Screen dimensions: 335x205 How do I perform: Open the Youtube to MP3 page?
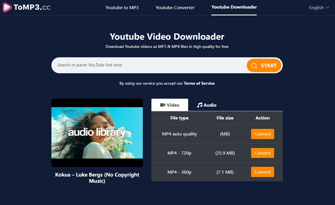coord(122,8)
